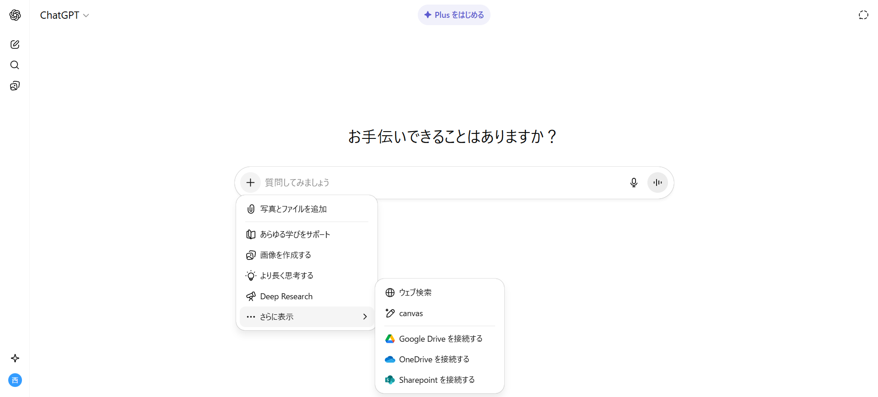Enable より長く思考する thinking mode
The width and height of the screenshot is (878, 397).
(286, 275)
